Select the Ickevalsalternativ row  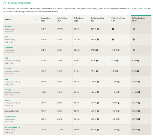click(x=77, y=111)
